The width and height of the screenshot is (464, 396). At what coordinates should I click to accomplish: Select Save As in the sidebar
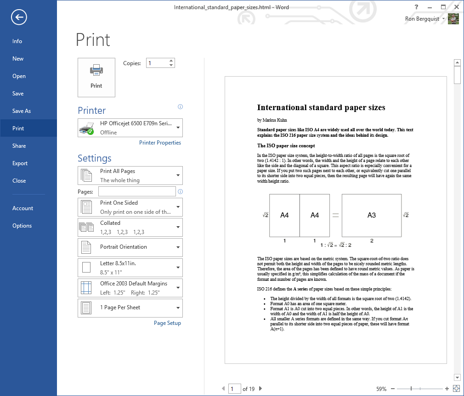point(22,111)
